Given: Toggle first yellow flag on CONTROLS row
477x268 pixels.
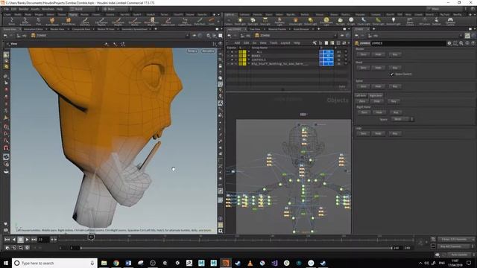Looking at the screenshot, I should click(240, 60).
